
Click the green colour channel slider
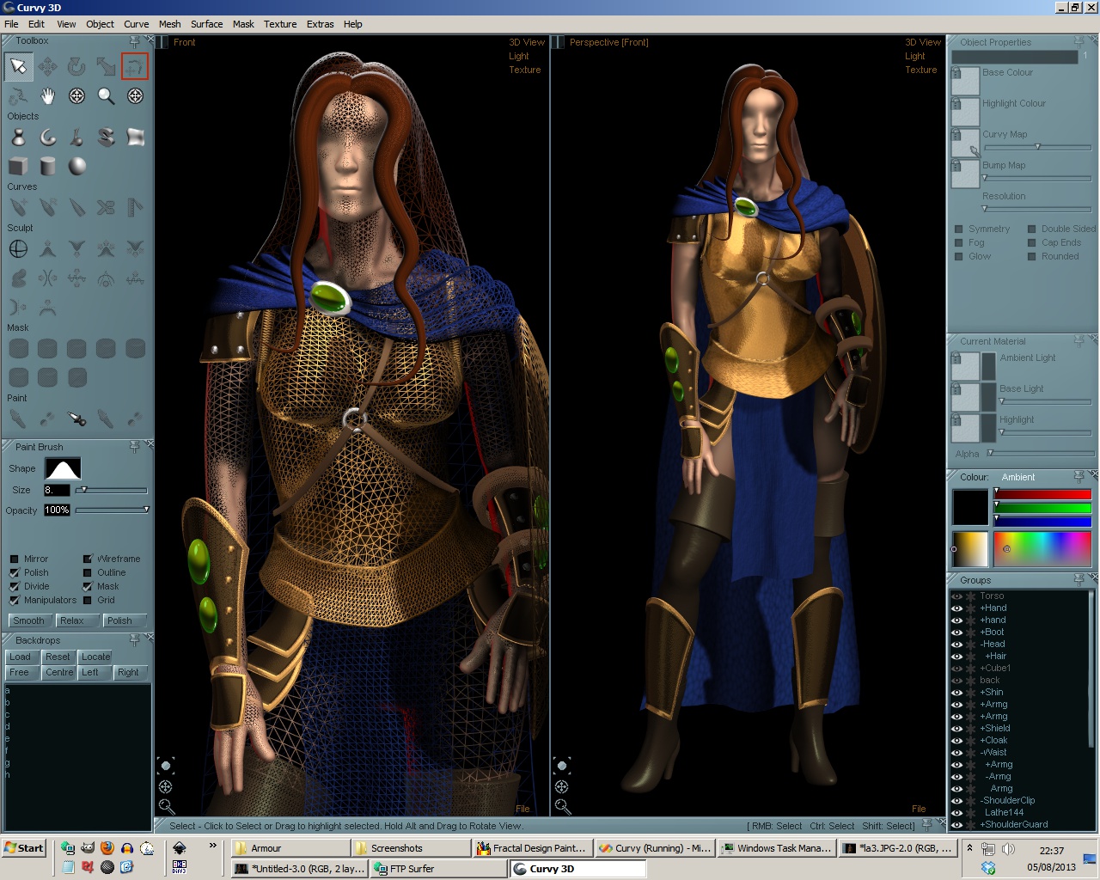click(1042, 509)
